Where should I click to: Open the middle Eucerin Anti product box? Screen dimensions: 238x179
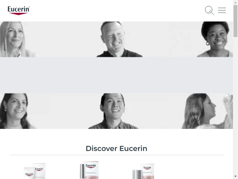pos(90,170)
